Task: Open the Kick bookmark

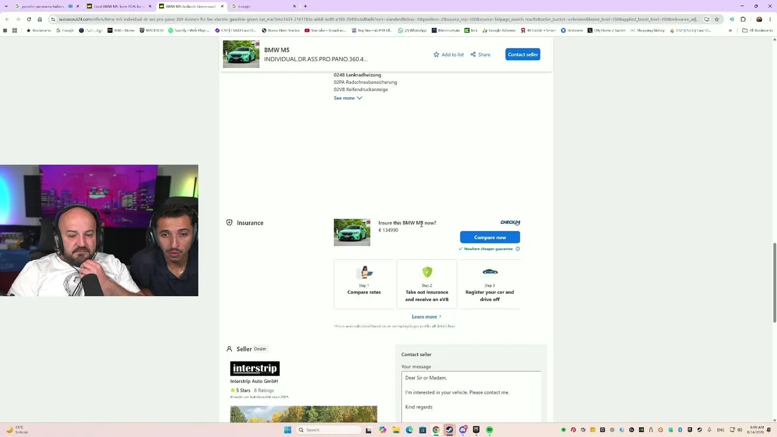Action: pyautogui.click(x=471, y=30)
